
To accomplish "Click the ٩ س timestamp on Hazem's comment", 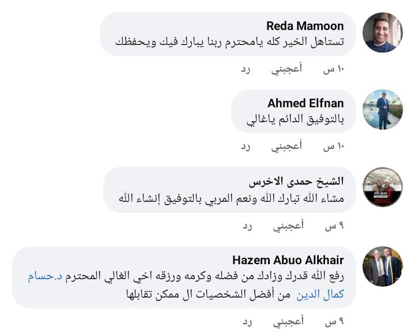I will (x=334, y=321).
